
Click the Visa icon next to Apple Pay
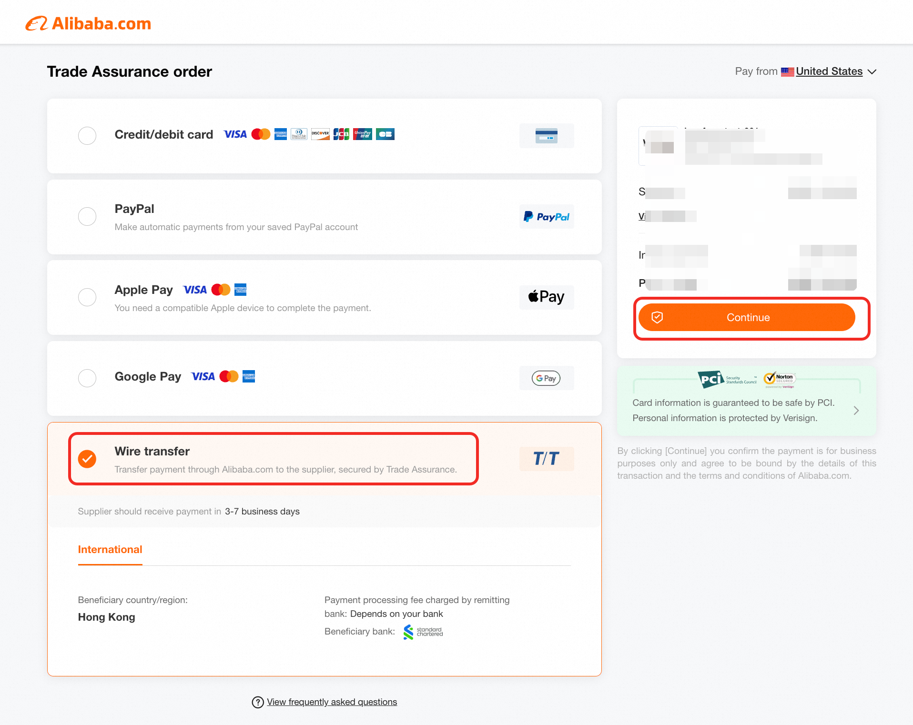tap(195, 290)
